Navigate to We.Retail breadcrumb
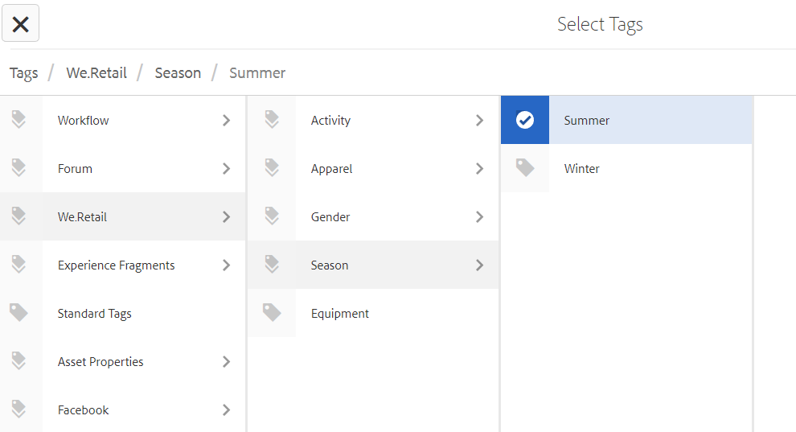Viewport: 796px width, 432px height. tap(96, 73)
